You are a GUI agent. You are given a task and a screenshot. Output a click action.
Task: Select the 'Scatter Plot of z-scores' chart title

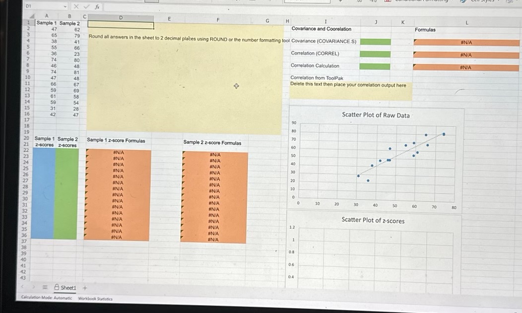point(373,220)
